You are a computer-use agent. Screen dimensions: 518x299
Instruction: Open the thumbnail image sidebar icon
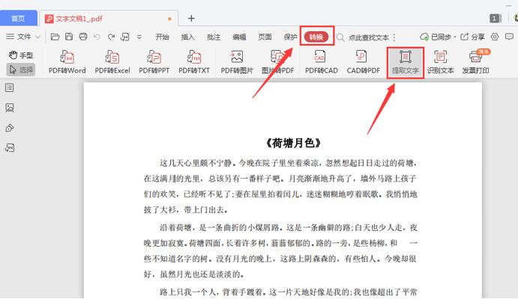(10, 108)
